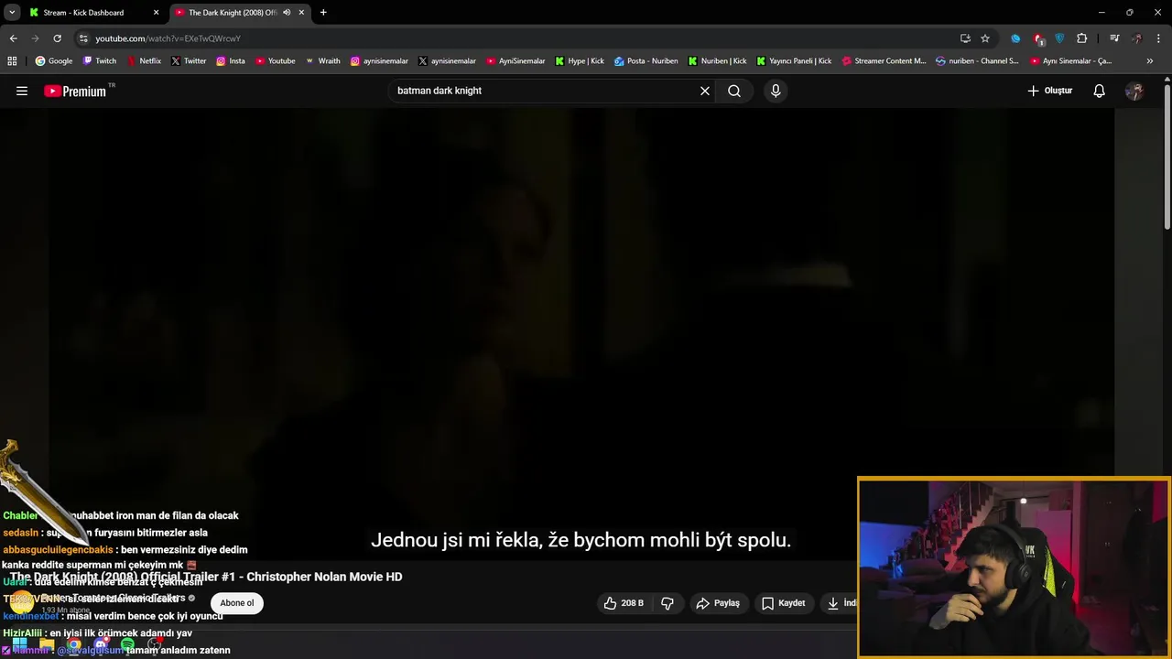This screenshot has height=659, width=1172.
Task: Open the YouTube account avatar menu
Action: point(1134,91)
